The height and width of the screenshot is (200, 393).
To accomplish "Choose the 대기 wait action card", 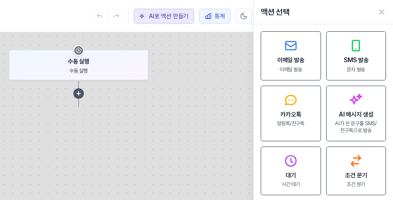I will [291, 171].
